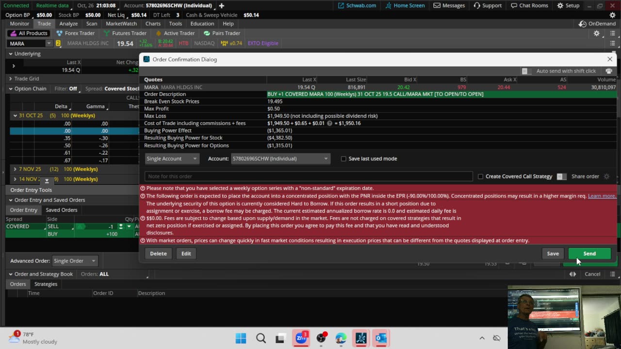Open the Charts tab
621x349 pixels.
(x=153, y=24)
